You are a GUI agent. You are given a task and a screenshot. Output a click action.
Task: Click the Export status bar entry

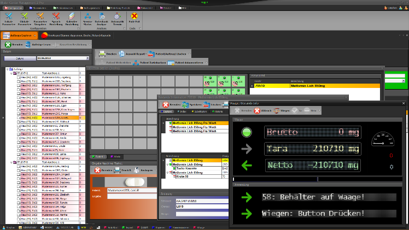142,227
